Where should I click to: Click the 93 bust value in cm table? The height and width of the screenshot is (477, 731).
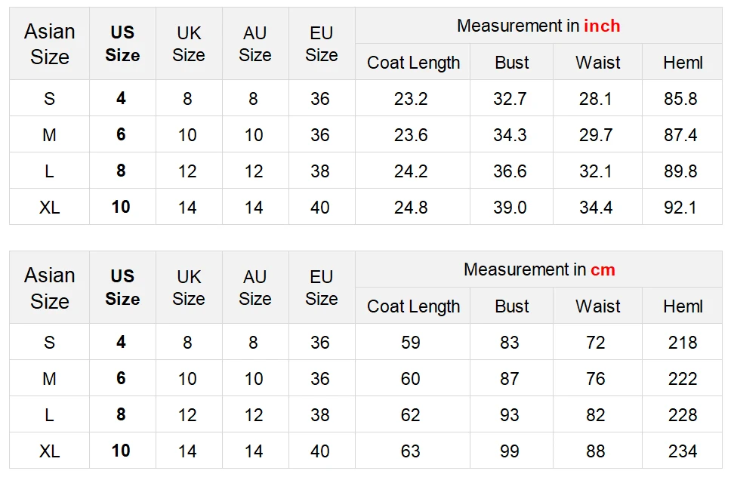coord(510,415)
